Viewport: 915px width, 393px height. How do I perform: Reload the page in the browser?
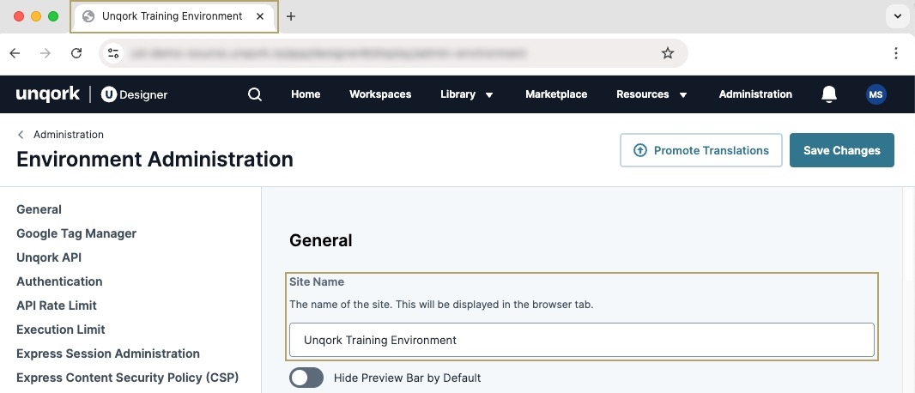pos(76,54)
